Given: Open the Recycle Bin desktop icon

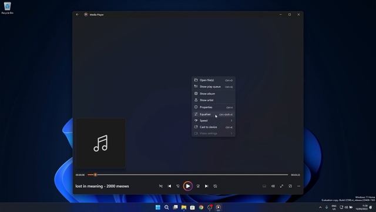Looking at the screenshot, I should pyautogui.click(x=7, y=8).
